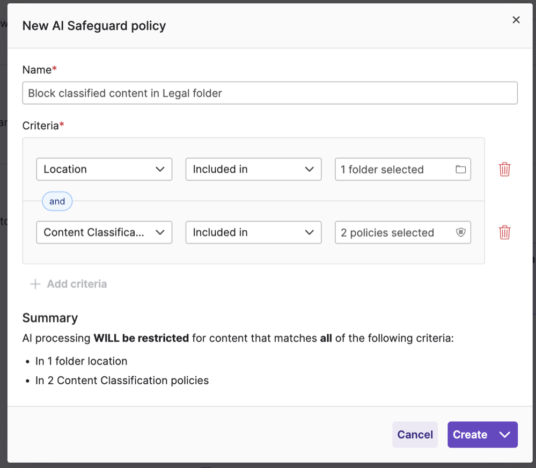536x468 pixels.
Task: Click the policy Name input field
Action: pyautogui.click(x=269, y=93)
